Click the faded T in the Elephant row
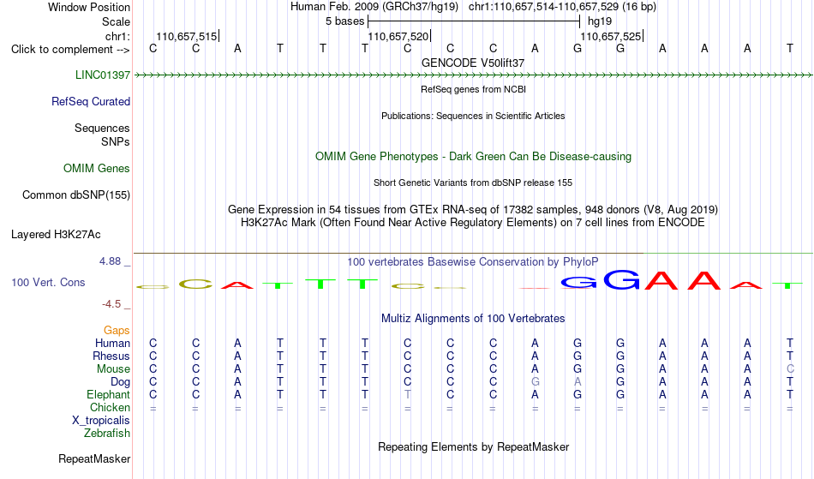 (408, 395)
